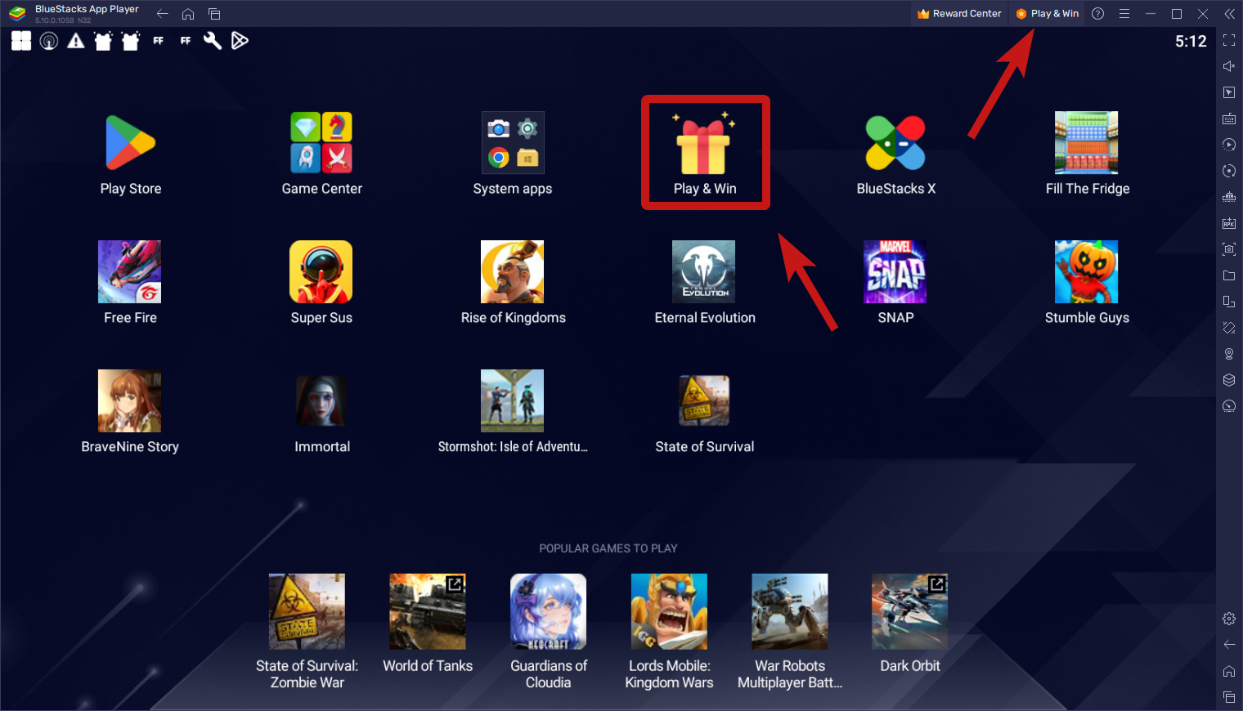Click Play & Win title bar button
Viewport: 1243px width, 711px height.
pos(1047,14)
